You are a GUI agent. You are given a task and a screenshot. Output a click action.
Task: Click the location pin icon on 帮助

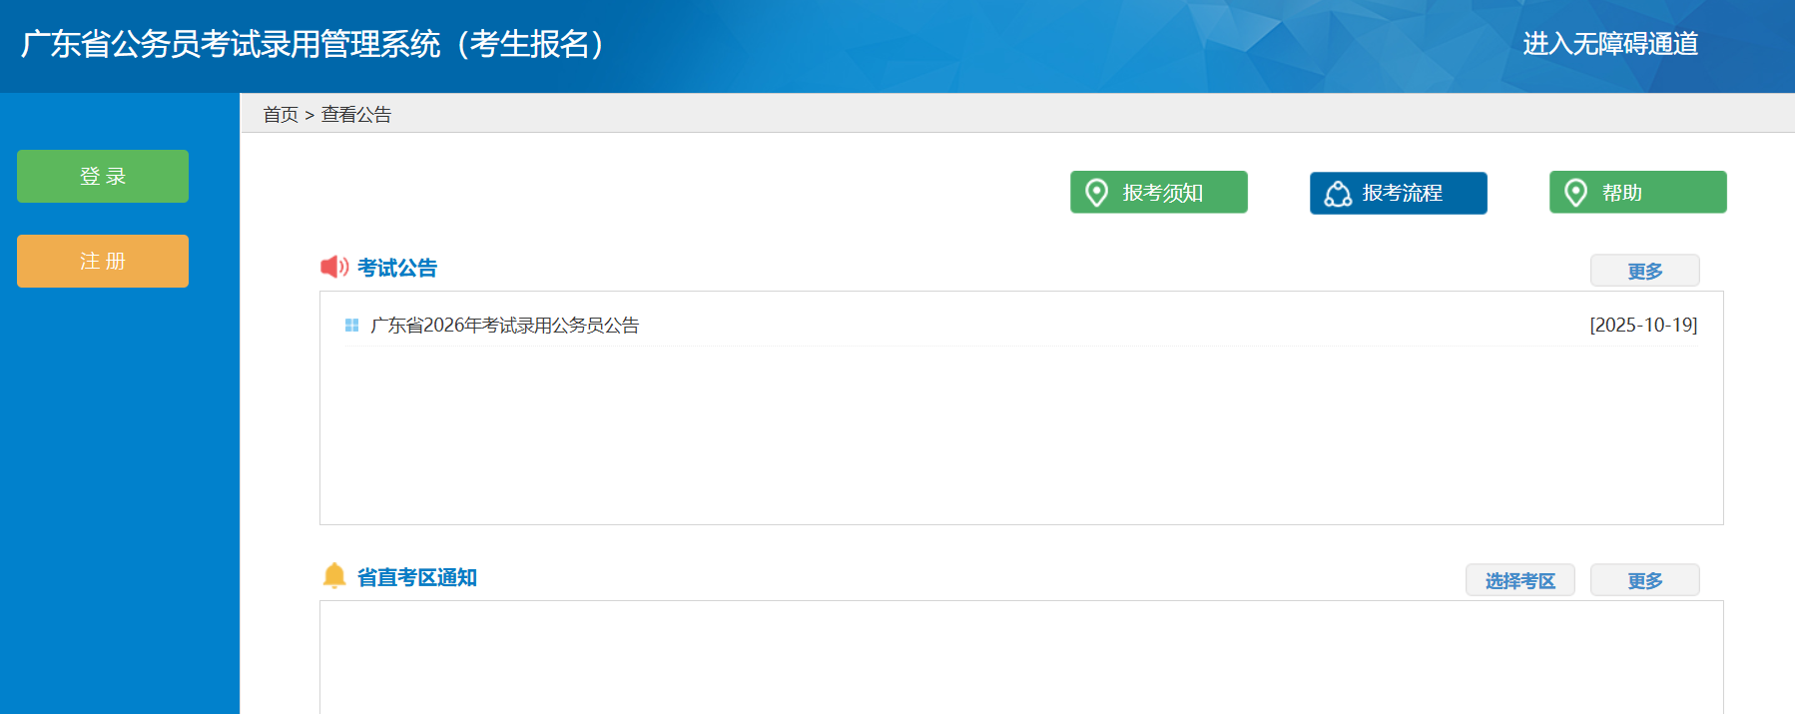[1575, 193]
